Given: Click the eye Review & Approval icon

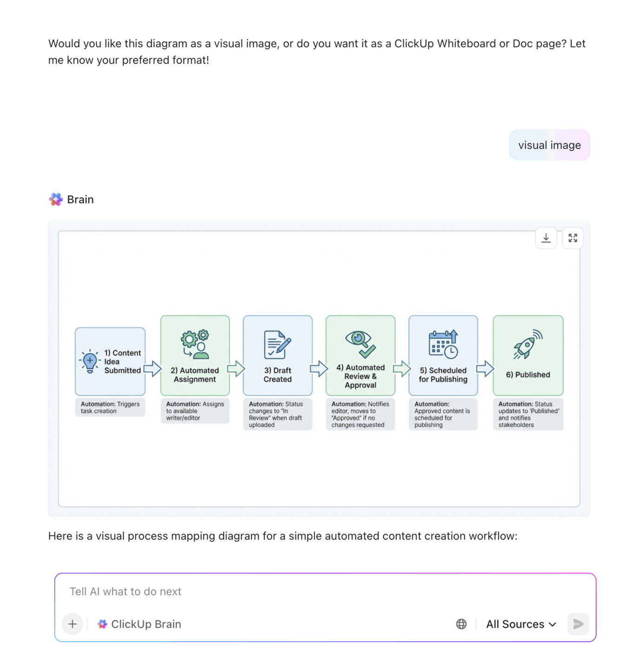Looking at the screenshot, I should click(x=360, y=344).
